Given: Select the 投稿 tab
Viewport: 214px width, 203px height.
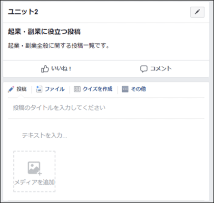Looking at the screenshot, I should click(x=17, y=89).
